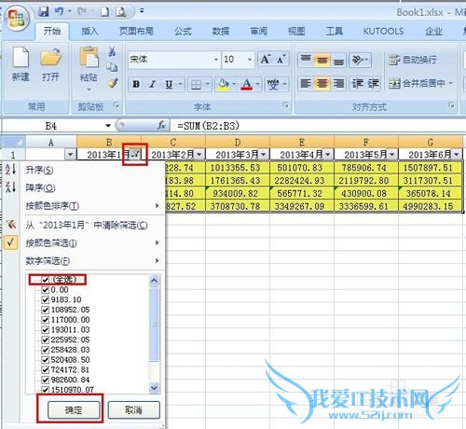The width and height of the screenshot is (466, 429).
Task: Click 自动换行 wrap text button
Action: click(x=413, y=60)
